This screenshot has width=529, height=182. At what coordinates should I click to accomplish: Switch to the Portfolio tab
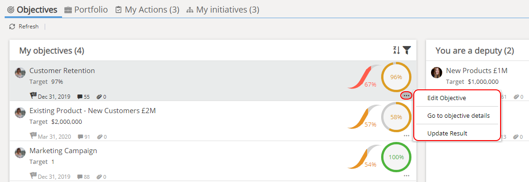(x=86, y=10)
